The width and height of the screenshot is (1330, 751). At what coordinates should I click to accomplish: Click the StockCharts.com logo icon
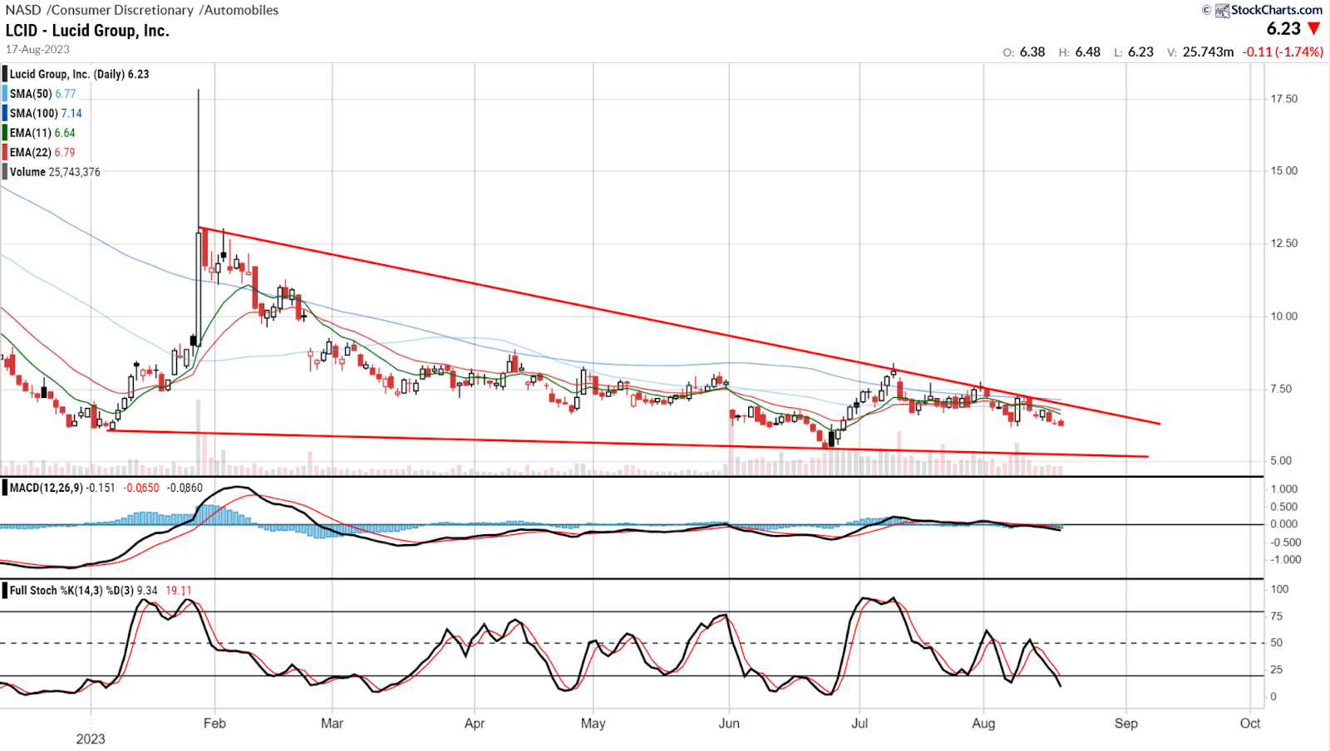pyautogui.click(x=1222, y=10)
